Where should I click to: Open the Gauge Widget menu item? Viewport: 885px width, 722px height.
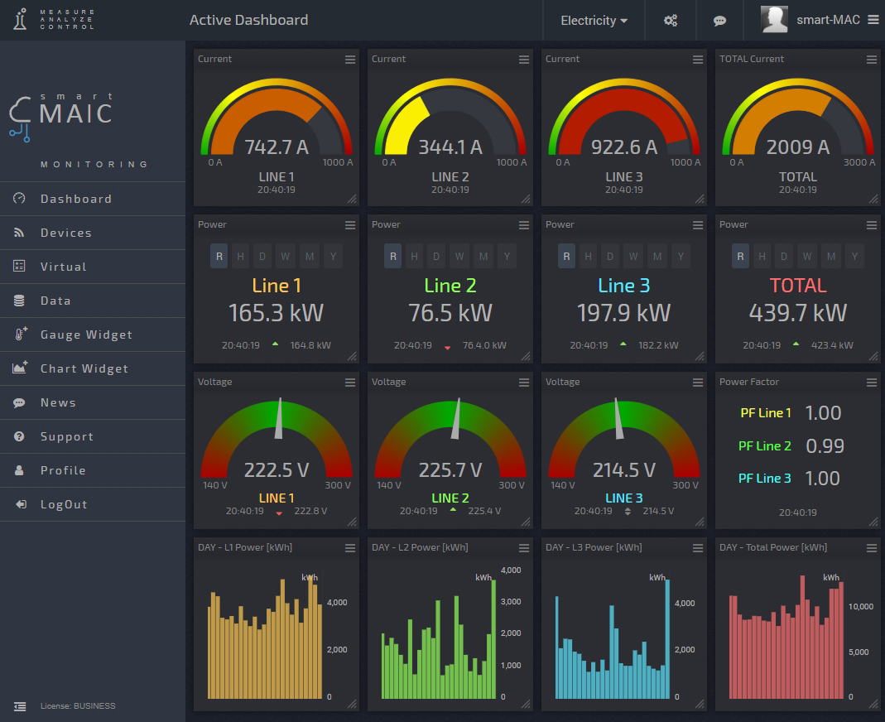(86, 335)
